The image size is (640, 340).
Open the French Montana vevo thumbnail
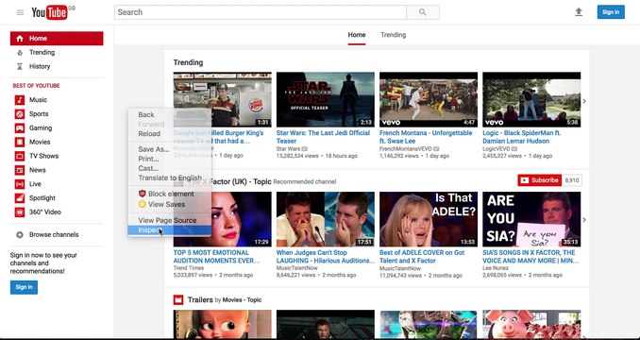click(429, 99)
